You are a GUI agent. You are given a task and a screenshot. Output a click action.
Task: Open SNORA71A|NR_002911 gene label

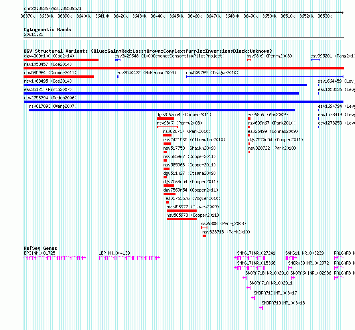click(x=271, y=283)
